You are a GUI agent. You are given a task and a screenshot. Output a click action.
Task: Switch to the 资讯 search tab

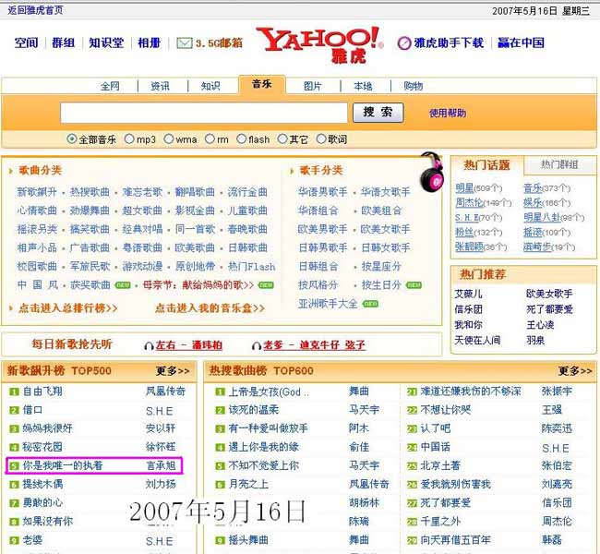160,86
